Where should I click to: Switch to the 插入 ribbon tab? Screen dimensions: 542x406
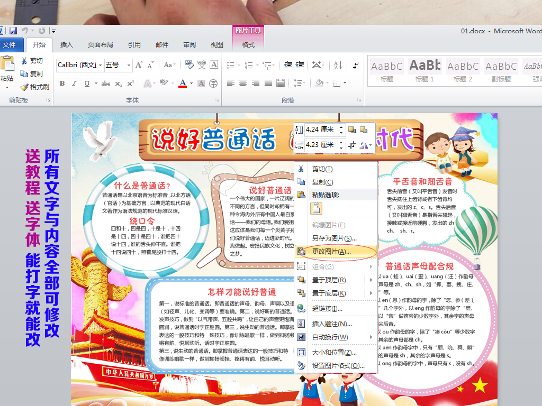point(66,44)
